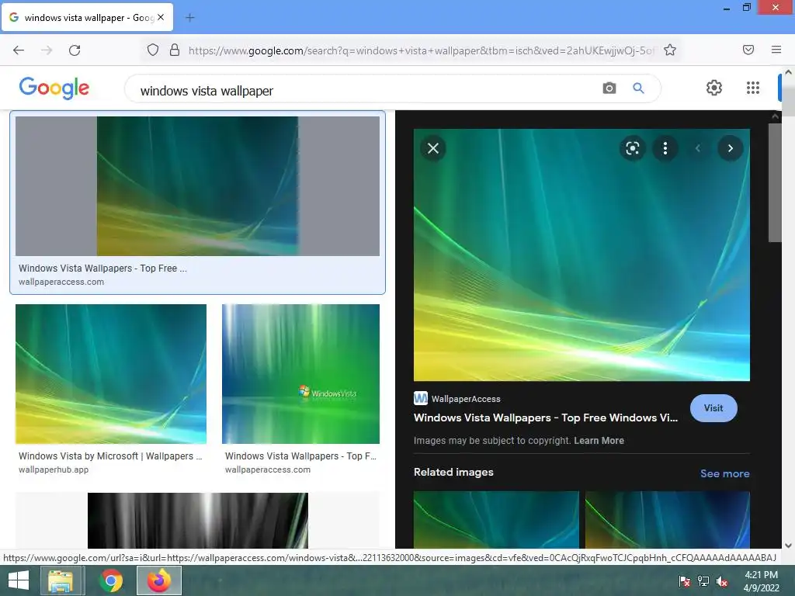
Task: Open the Windows Vista Wallpapers title link in preview
Action: pos(546,418)
